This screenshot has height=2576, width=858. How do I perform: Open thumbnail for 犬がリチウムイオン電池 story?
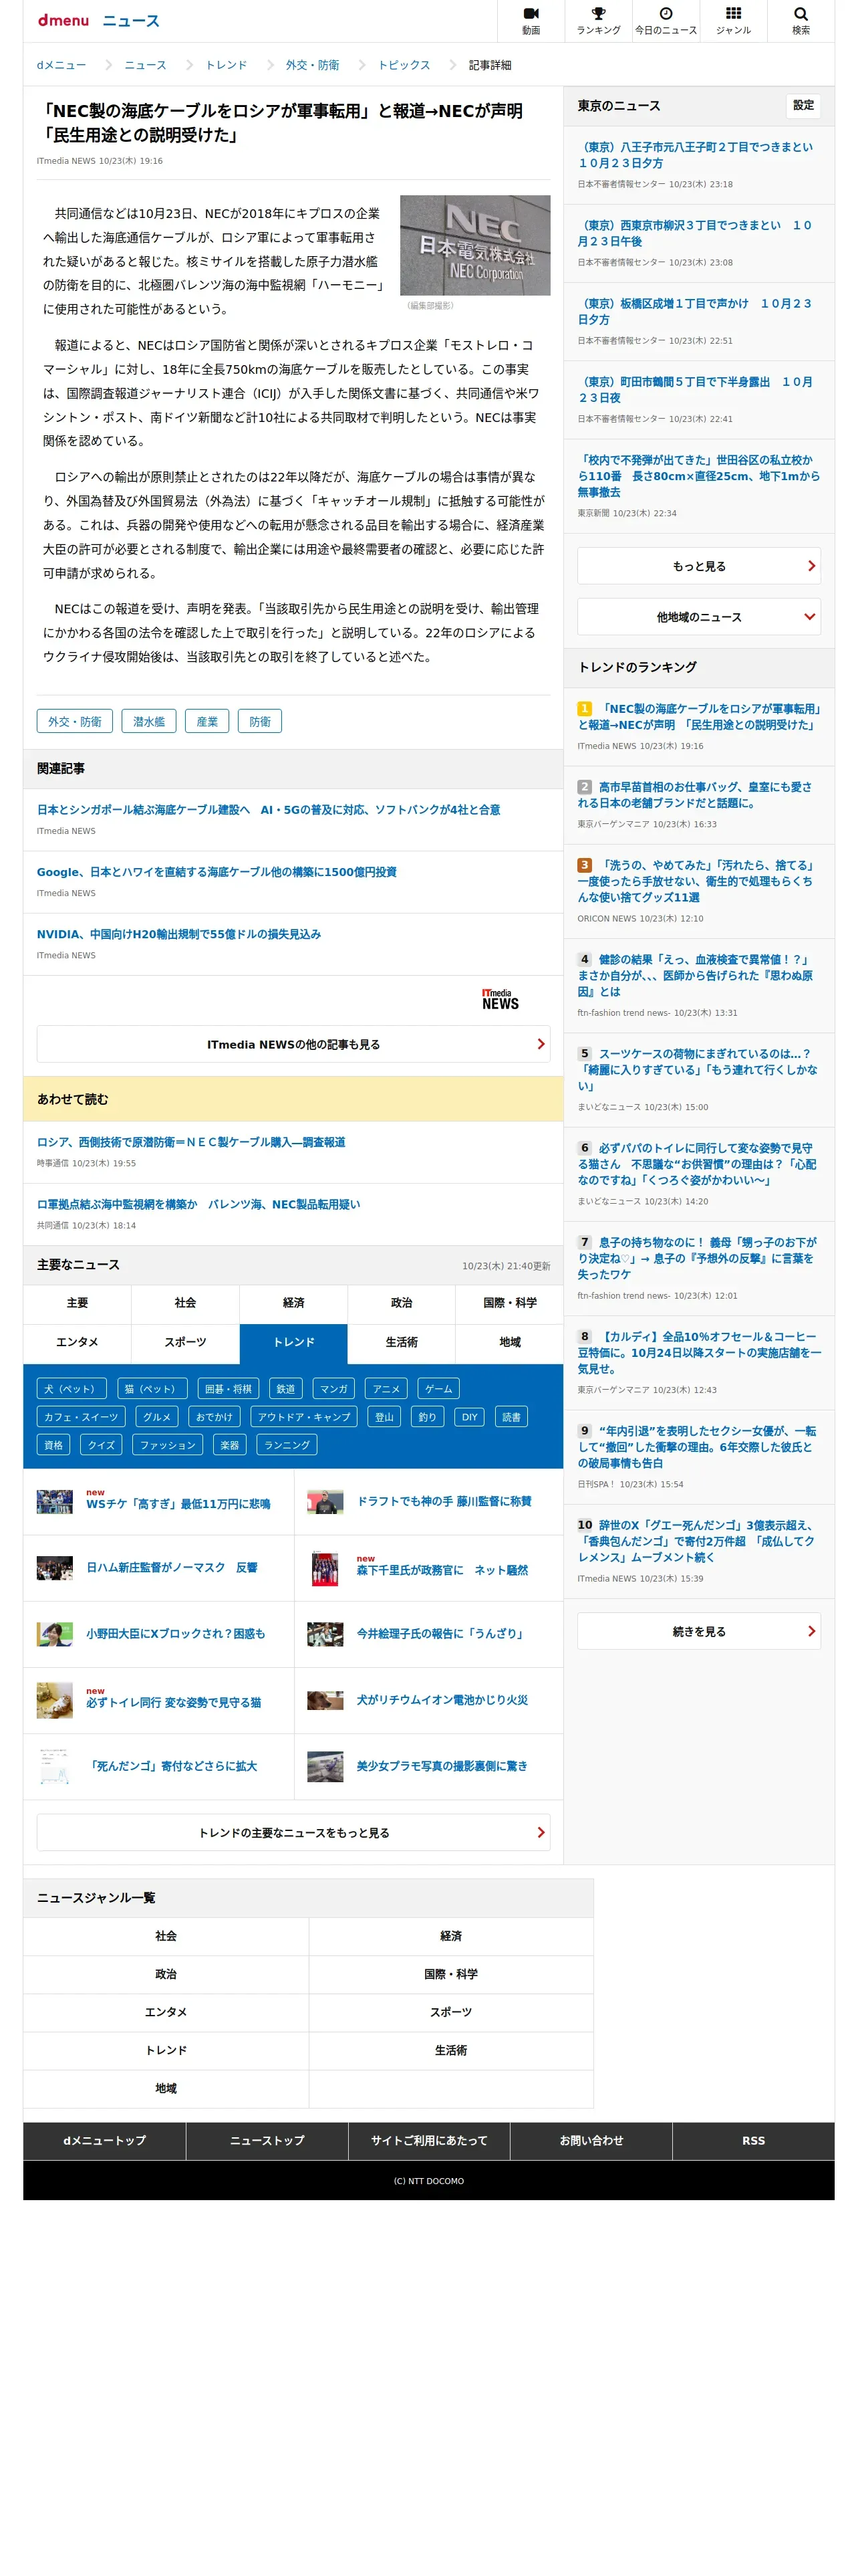click(325, 1699)
